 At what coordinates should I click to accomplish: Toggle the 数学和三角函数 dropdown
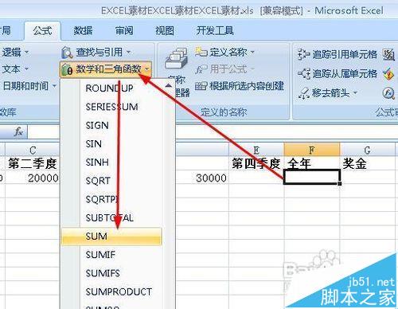coord(106,69)
